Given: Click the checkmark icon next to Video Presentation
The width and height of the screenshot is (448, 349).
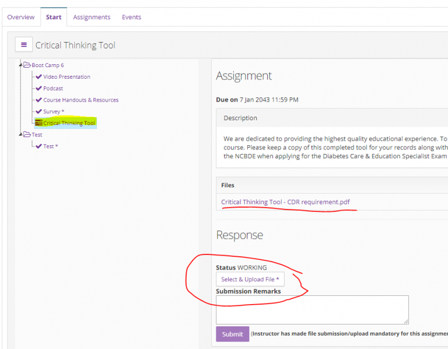Looking at the screenshot, I should [38, 76].
